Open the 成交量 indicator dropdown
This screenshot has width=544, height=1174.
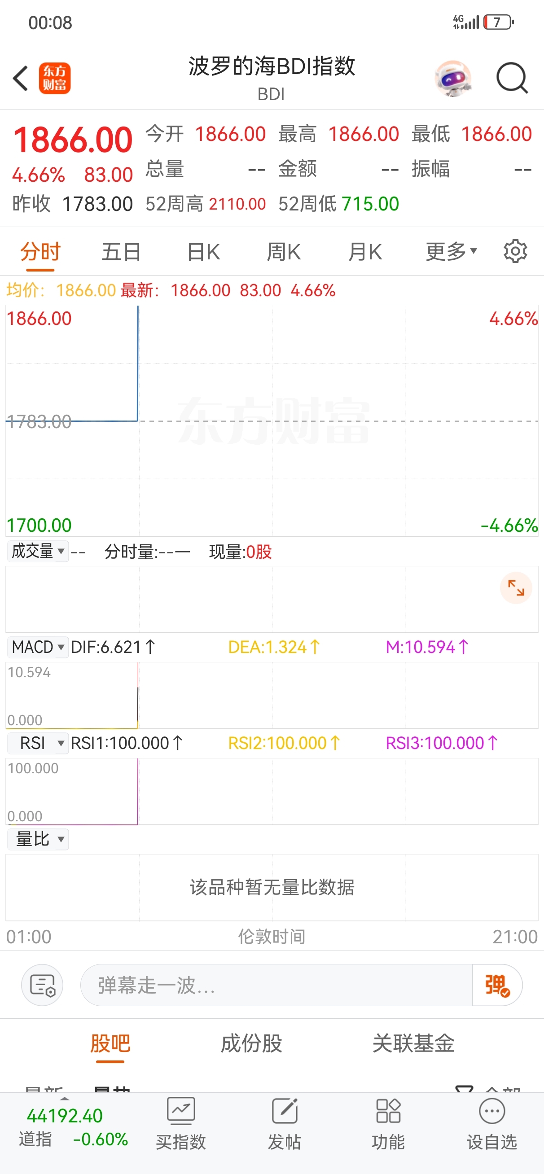click(38, 552)
